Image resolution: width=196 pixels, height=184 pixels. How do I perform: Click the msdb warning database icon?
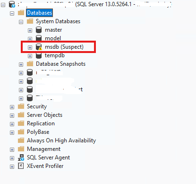point(39,47)
